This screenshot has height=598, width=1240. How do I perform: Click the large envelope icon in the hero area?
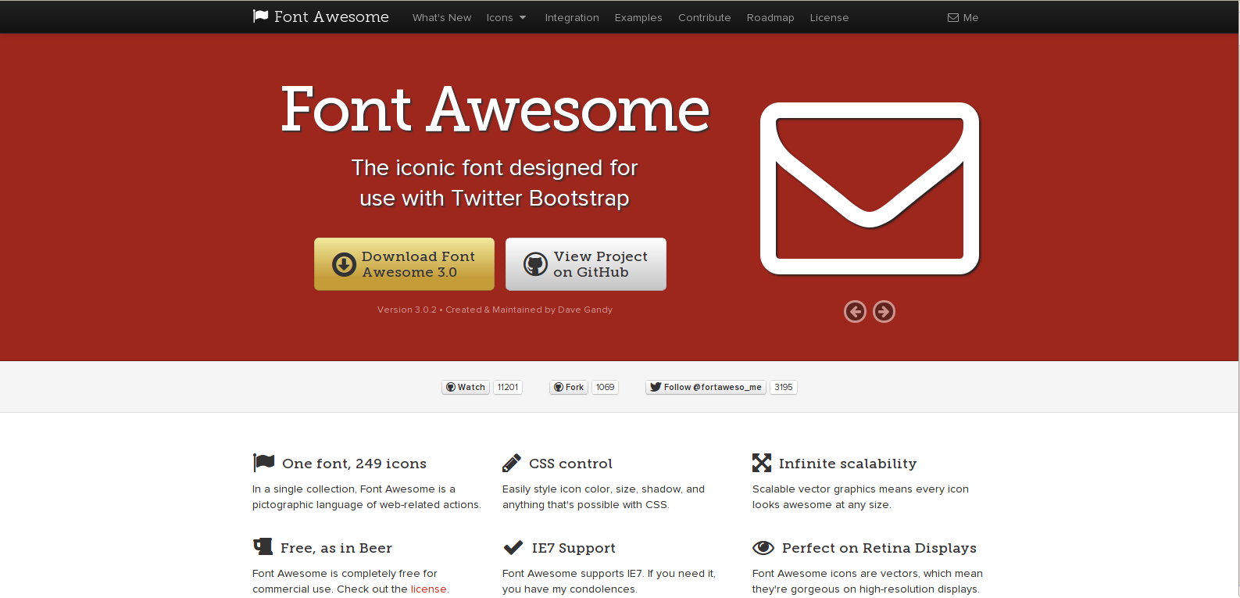(x=870, y=188)
